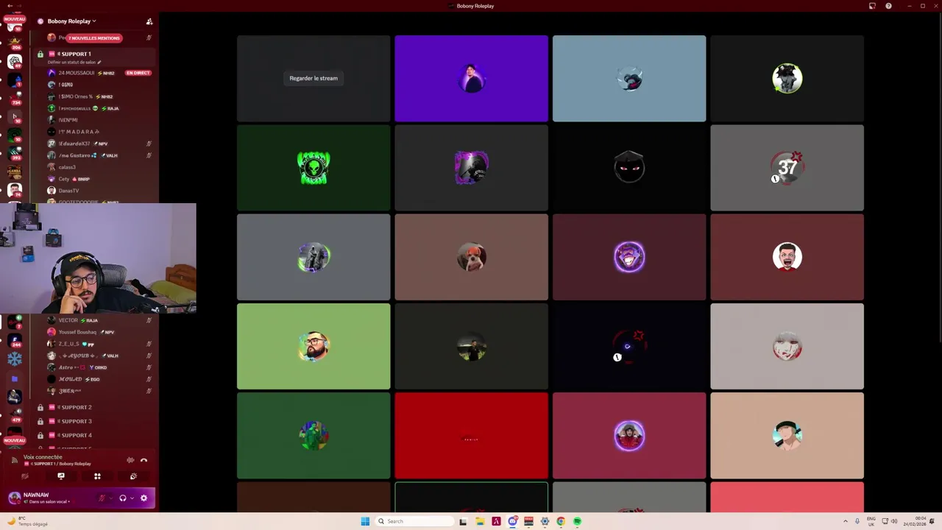Image resolution: width=942 pixels, height=530 pixels.
Task: Open the participant tile showing number 37
Action: (787, 168)
